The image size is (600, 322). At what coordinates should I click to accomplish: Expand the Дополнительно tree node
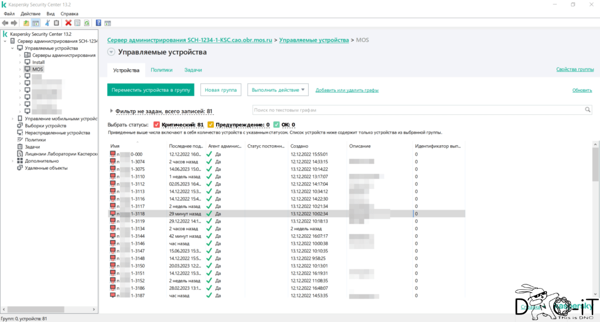[x=13, y=161]
